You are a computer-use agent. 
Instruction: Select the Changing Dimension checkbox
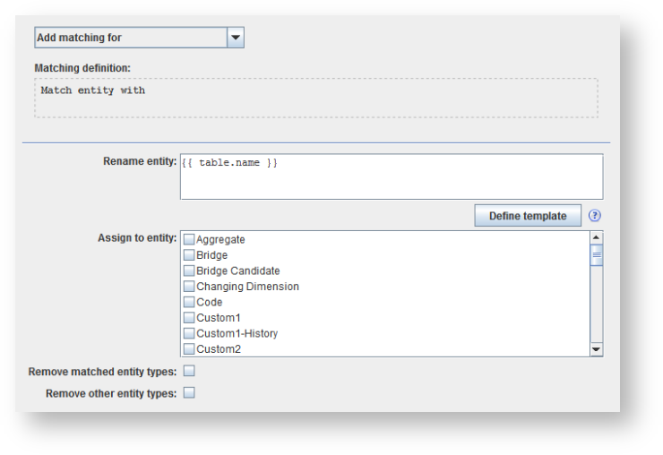(189, 287)
